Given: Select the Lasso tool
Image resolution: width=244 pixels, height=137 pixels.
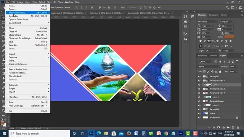Looking at the screenshot, I should tap(3, 27).
